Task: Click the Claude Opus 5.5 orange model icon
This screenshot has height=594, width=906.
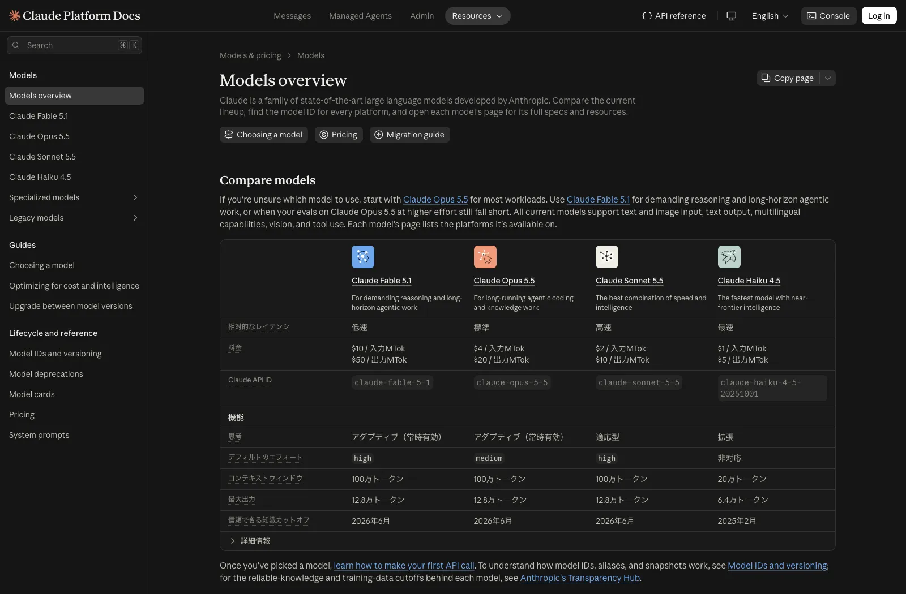Action: (485, 257)
